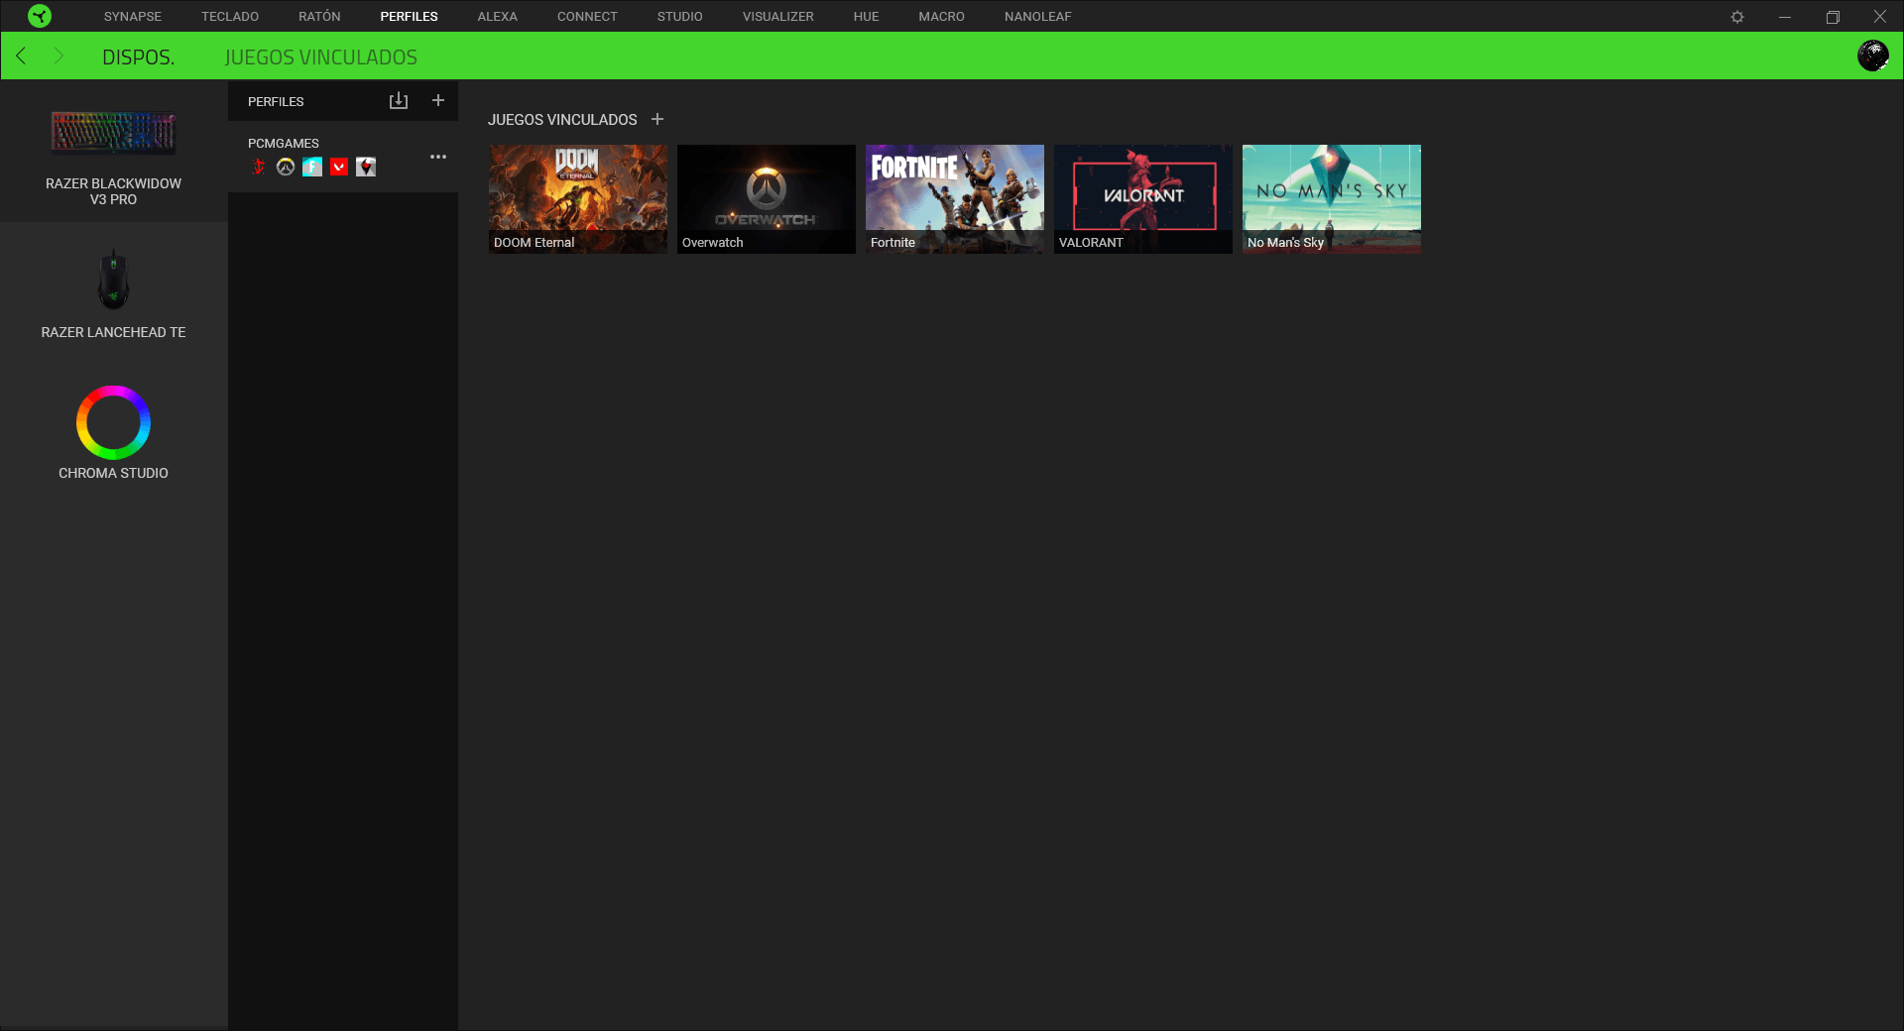Click the Fortnite icon under PCMGAMES
1904x1031 pixels.
tap(312, 167)
